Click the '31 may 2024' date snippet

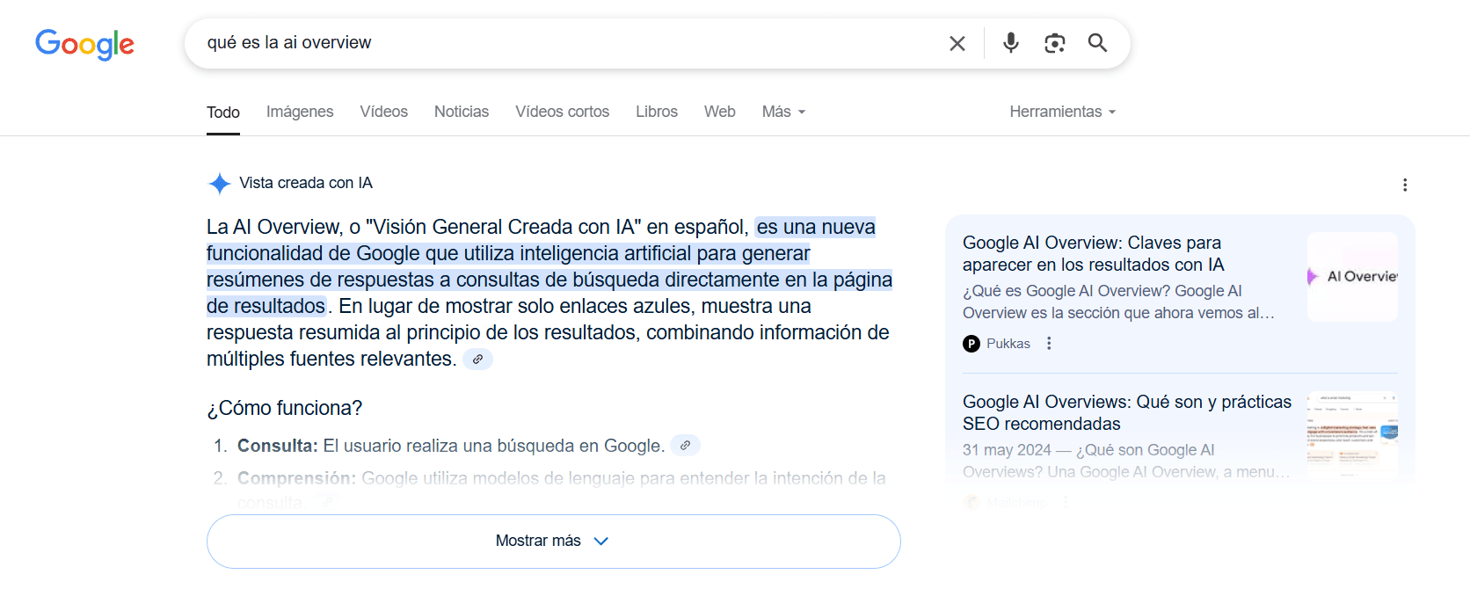click(x=1007, y=450)
